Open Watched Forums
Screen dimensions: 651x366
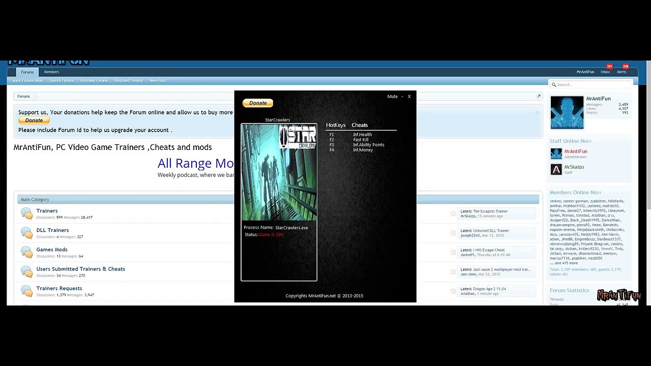(94, 81)
